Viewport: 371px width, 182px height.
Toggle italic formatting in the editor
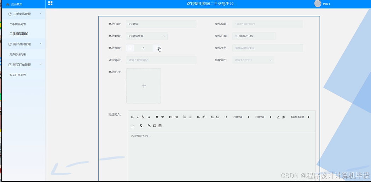[x=138, y=117]
